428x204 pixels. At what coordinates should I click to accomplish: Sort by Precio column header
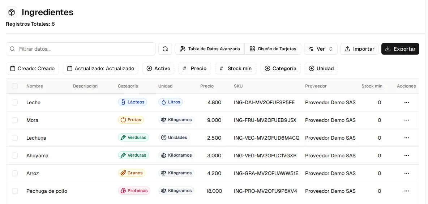coord(207,86)
